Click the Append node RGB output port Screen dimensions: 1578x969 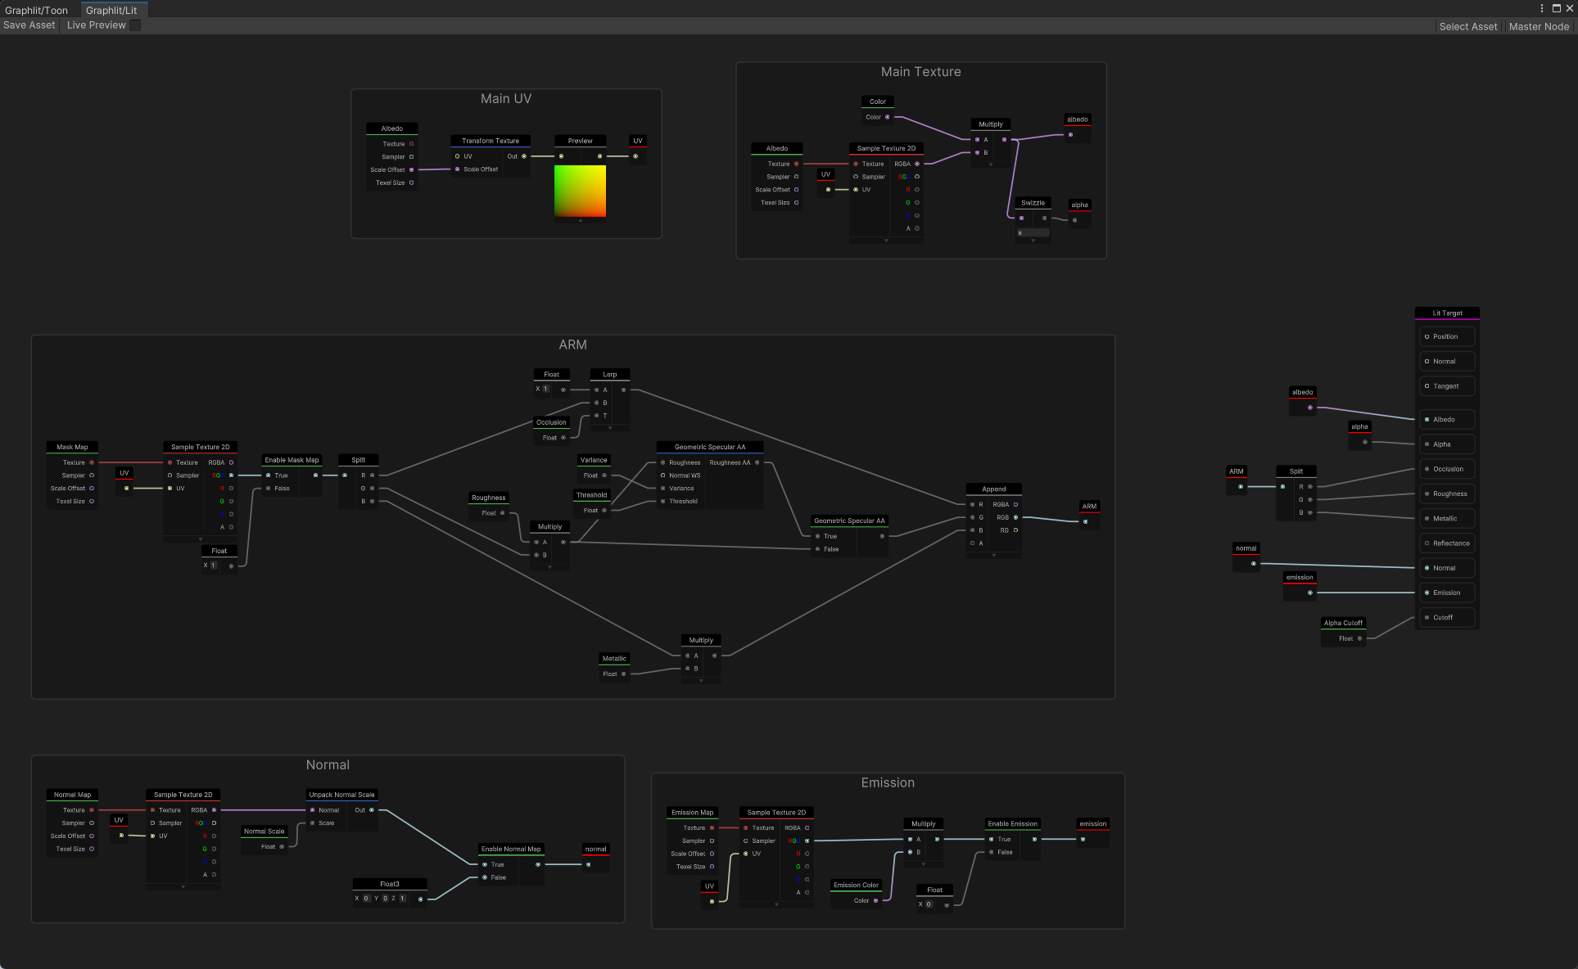click(x=1015, y=517)
